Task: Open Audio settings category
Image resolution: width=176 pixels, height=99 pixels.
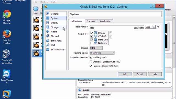Action: [x=56, y=32]
